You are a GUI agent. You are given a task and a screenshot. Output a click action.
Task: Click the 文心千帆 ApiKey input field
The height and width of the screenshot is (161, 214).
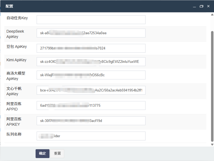pyautogui.click(x=91, y=90)
